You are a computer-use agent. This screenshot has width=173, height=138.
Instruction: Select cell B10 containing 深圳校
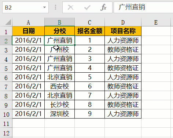pyautogui.click(x=59, y=114)
